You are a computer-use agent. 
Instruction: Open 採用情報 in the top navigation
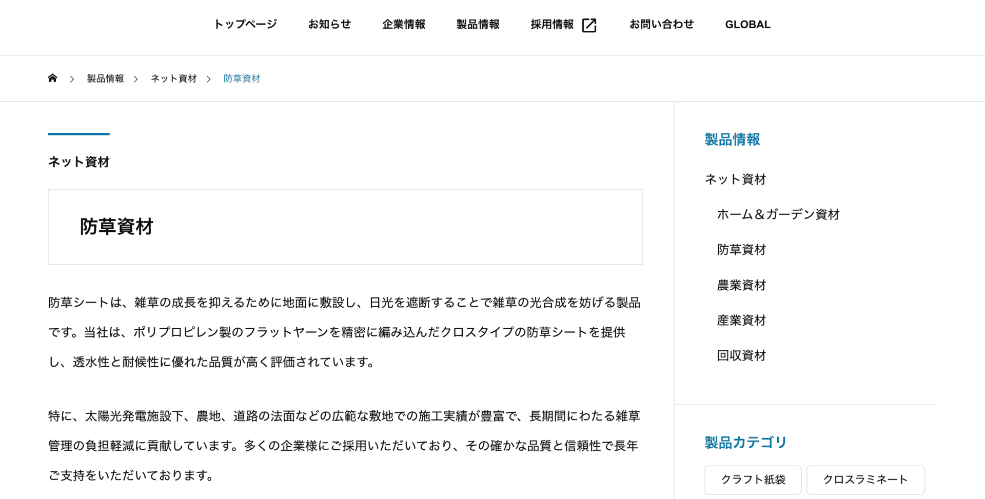click(552, 24)
